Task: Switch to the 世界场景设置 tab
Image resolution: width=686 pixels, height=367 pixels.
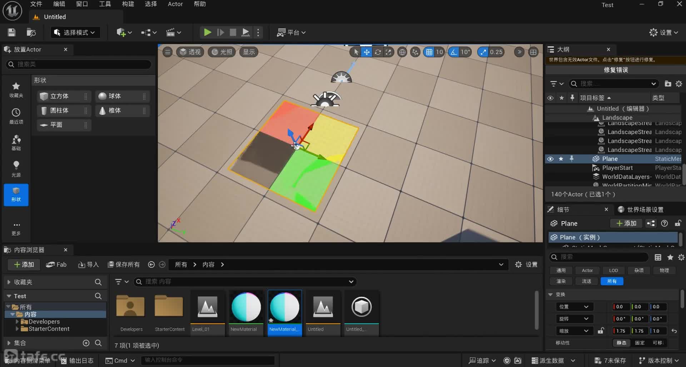Action: (645, 210)
